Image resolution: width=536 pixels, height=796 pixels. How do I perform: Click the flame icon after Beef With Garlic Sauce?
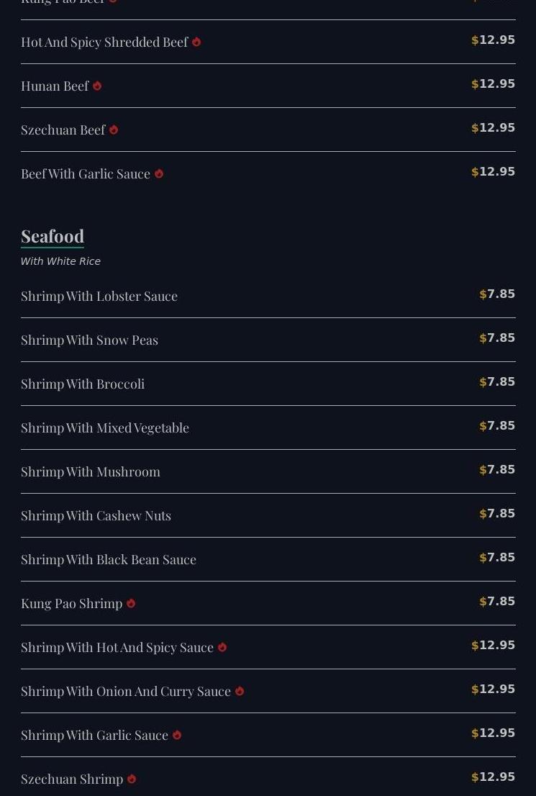click(x=159, y=173)
